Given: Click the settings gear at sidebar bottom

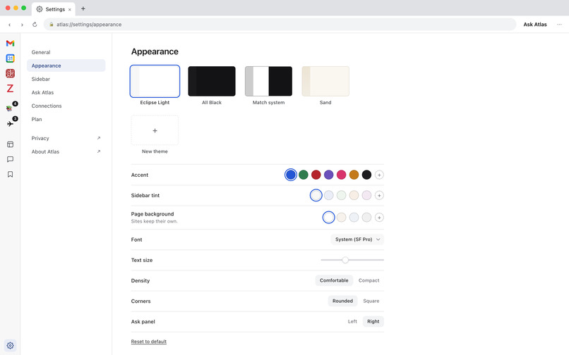Looking at the screenshot, I should [x=10, y=345].
